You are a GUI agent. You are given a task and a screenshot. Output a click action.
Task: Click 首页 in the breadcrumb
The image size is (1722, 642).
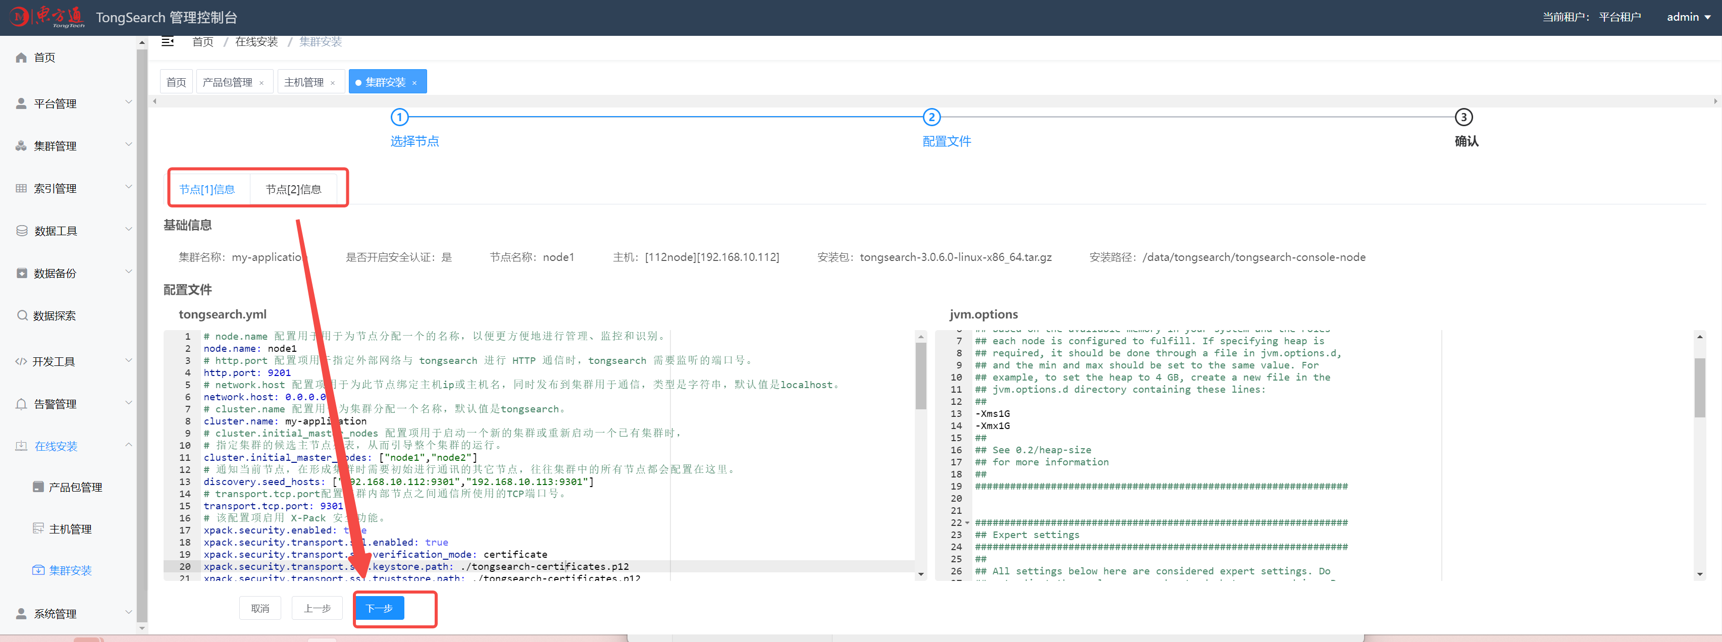pos(202,41)
